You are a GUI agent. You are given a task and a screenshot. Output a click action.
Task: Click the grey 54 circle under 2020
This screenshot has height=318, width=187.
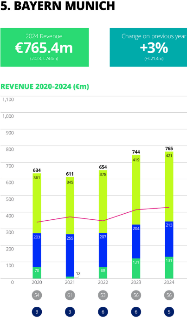coord(37,295)
